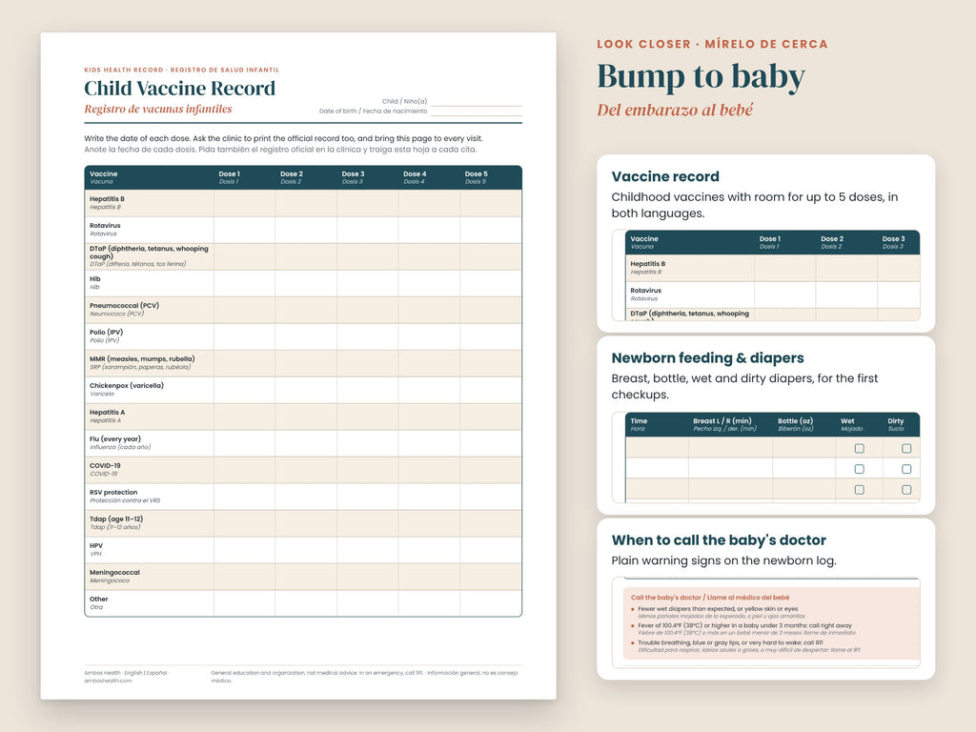Click the Dirty column header
This screenshot has height=732, width=976.
pos(896,424)
